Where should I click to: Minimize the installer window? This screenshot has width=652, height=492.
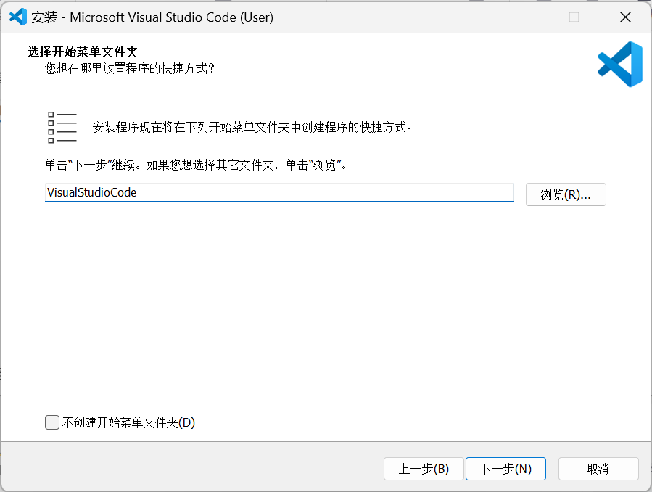pyautogui.click(x=524, y=17)
